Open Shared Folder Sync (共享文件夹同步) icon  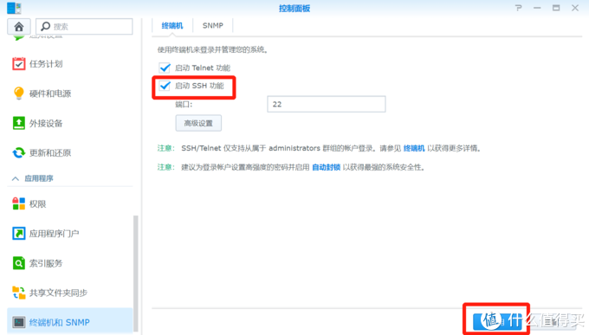[19, 293]
